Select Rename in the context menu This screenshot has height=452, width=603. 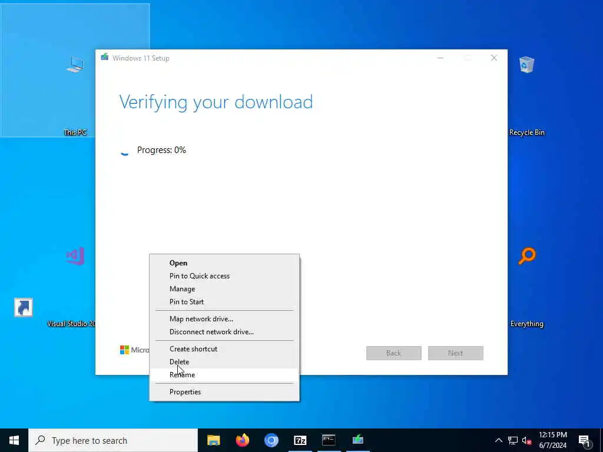pos(224,375)
